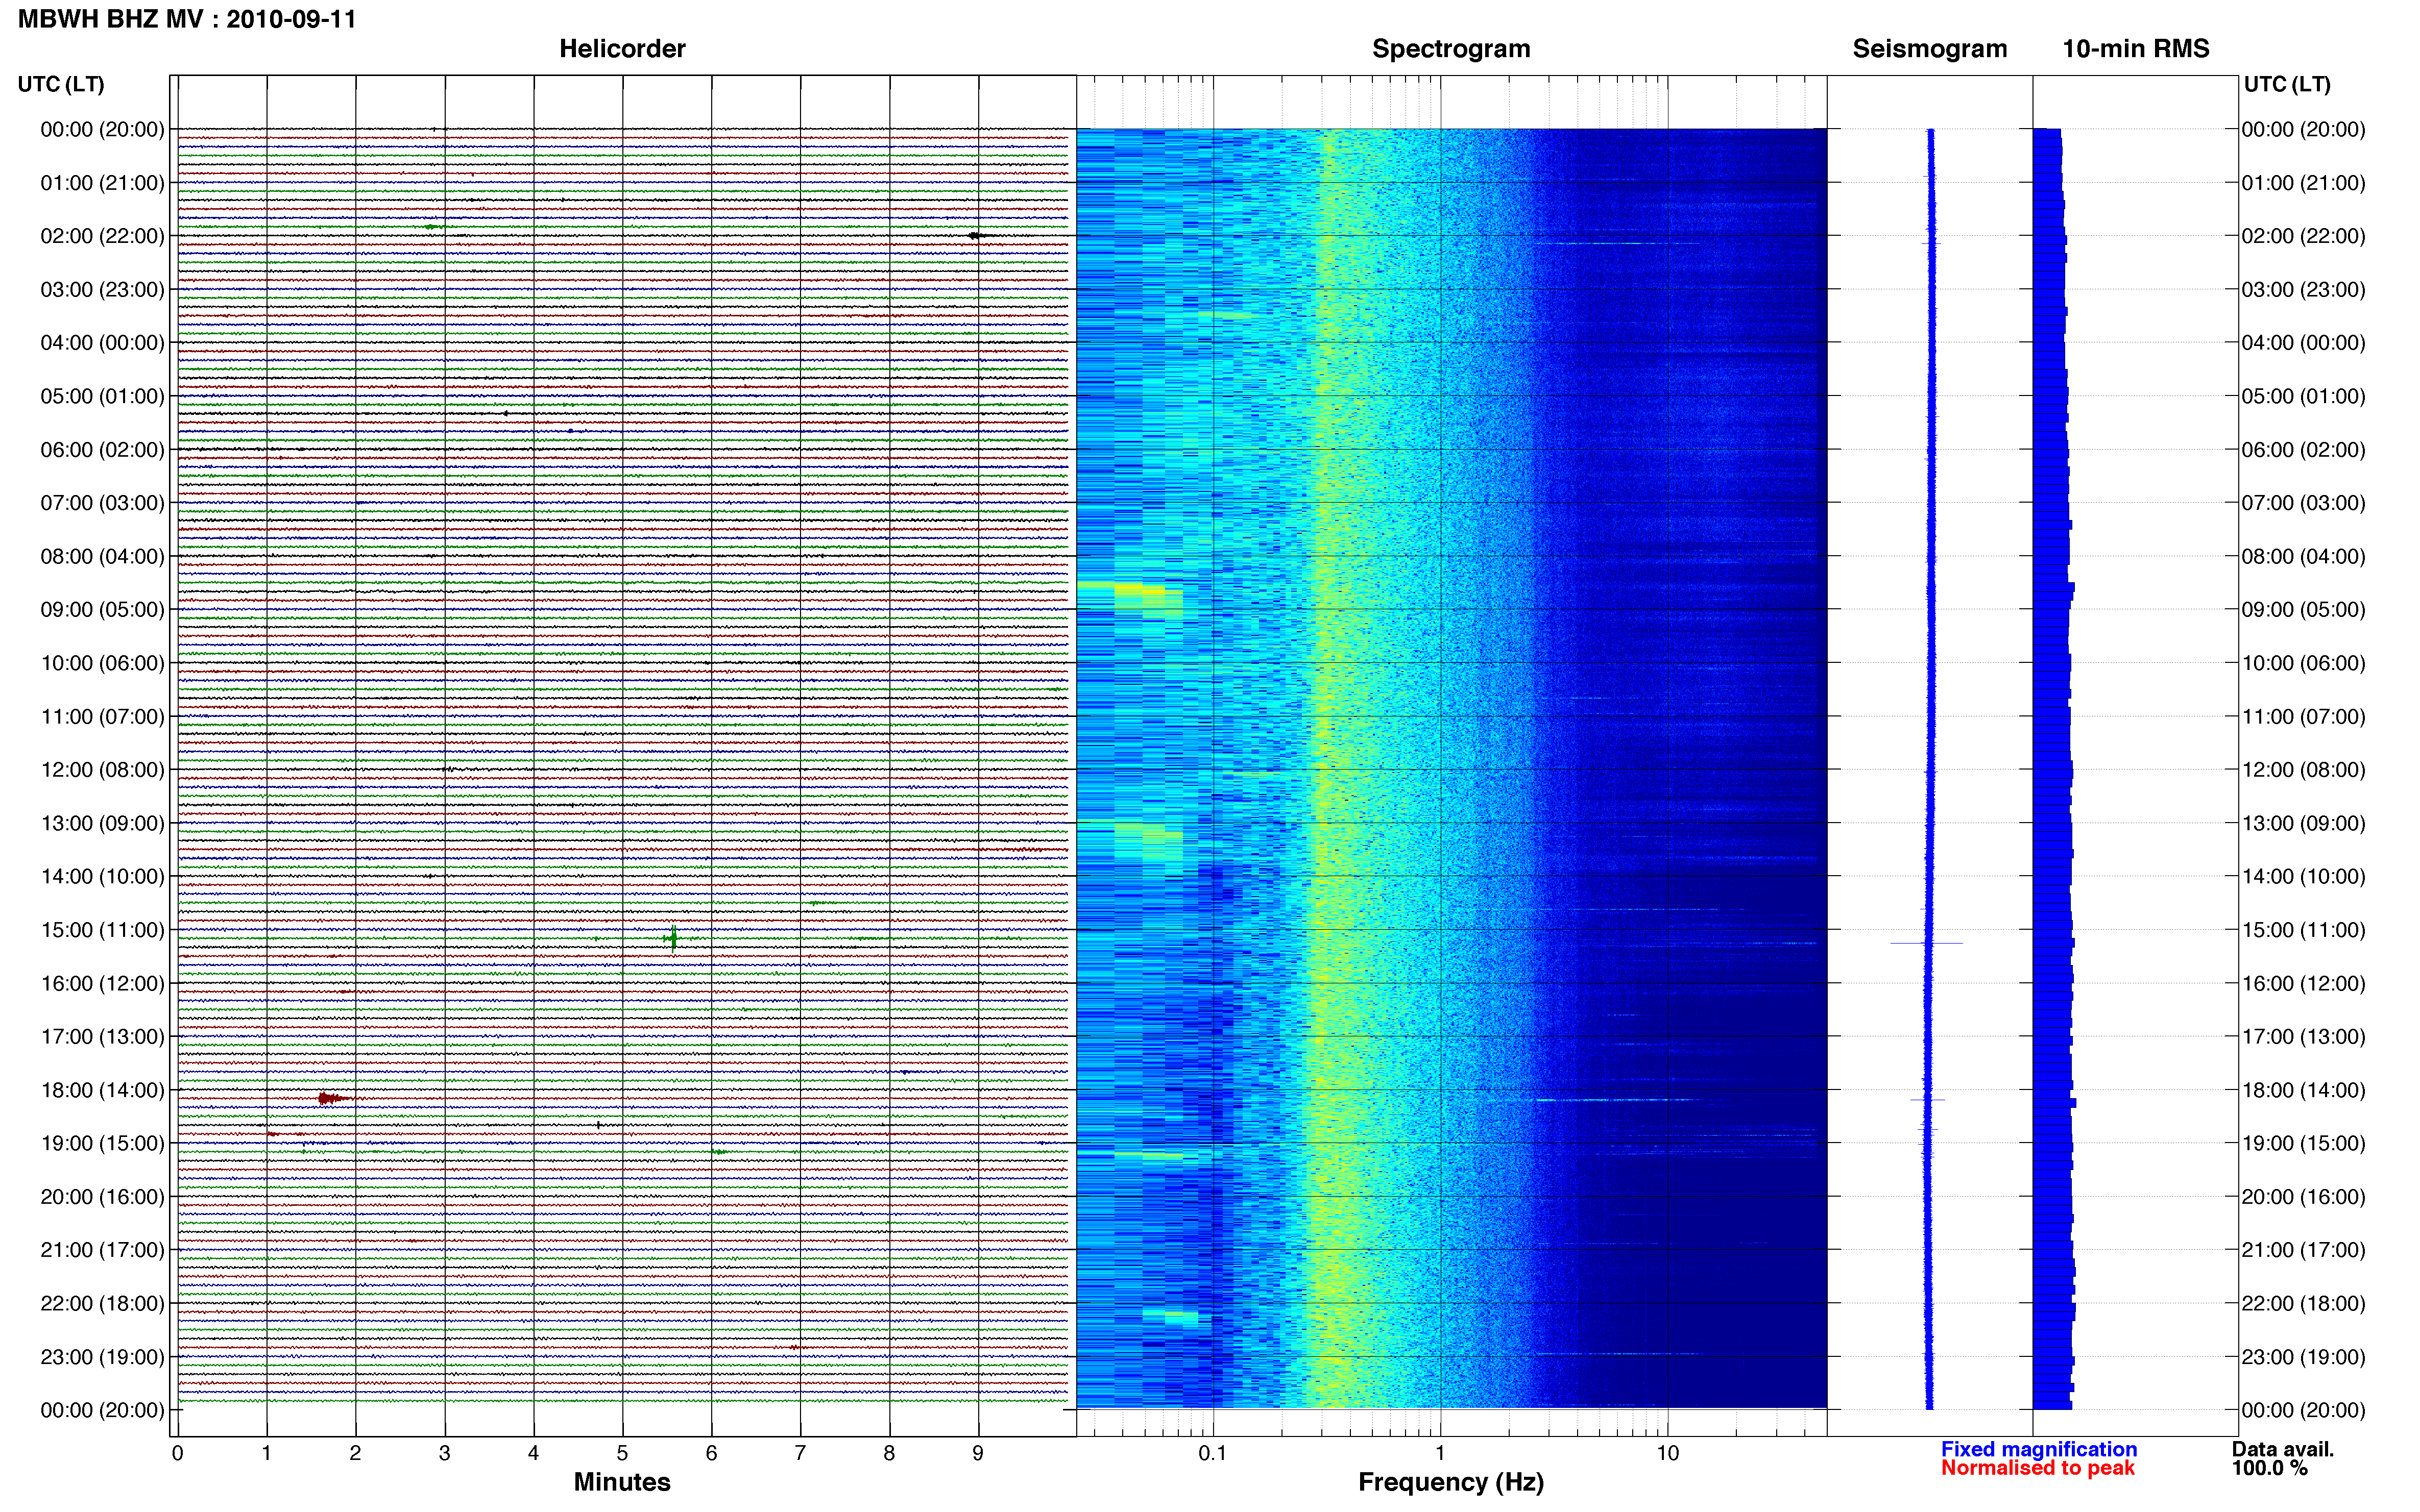Select the left 05:00 (01:00) time label
2420x1512 pixels.
click(x=102, y=396)
